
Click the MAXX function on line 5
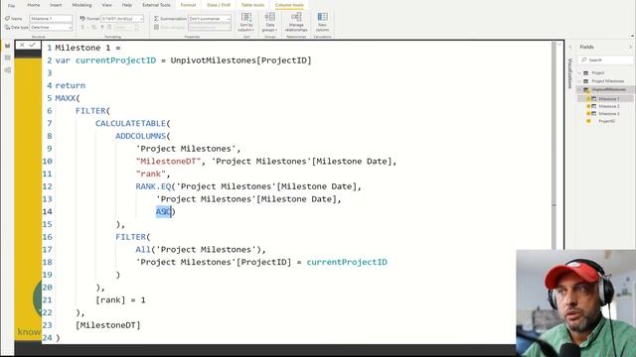click(66, 98)
